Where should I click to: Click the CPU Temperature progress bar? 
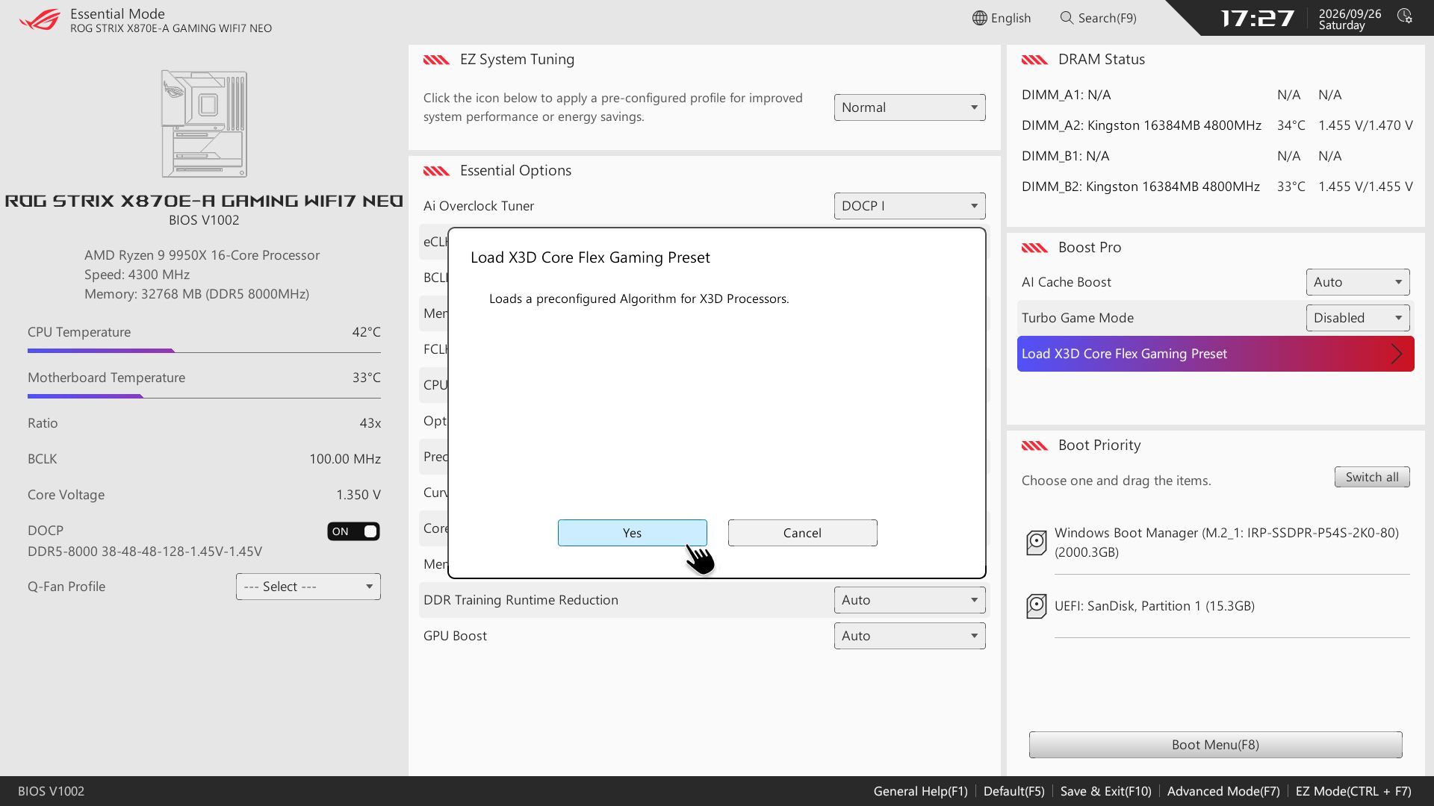click(x=204, y=351)
